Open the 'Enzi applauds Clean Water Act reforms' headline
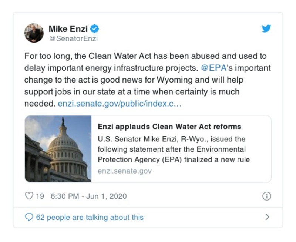296x242 pixels. click(x=169, y=127)
